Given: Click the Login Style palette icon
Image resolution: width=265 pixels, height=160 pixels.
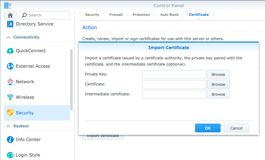Looking at the screenshot, I should click(10, 155).
